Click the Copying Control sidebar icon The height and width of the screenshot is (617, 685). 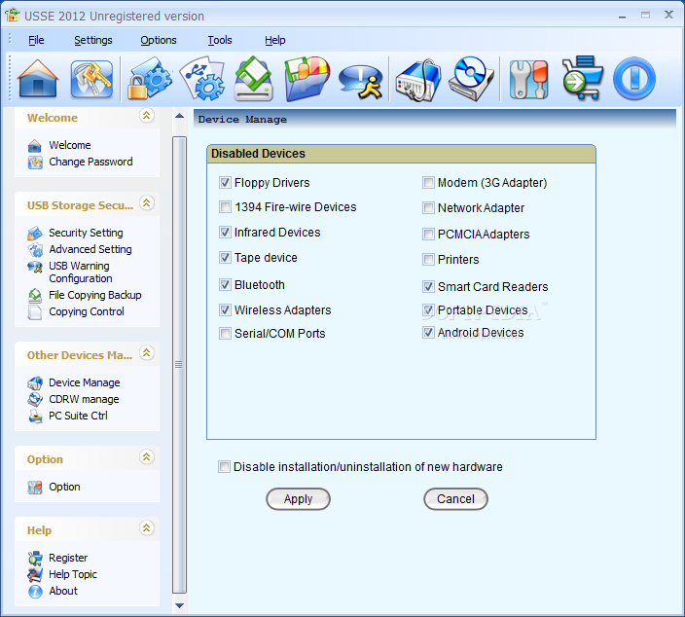[x=35, y=312]
